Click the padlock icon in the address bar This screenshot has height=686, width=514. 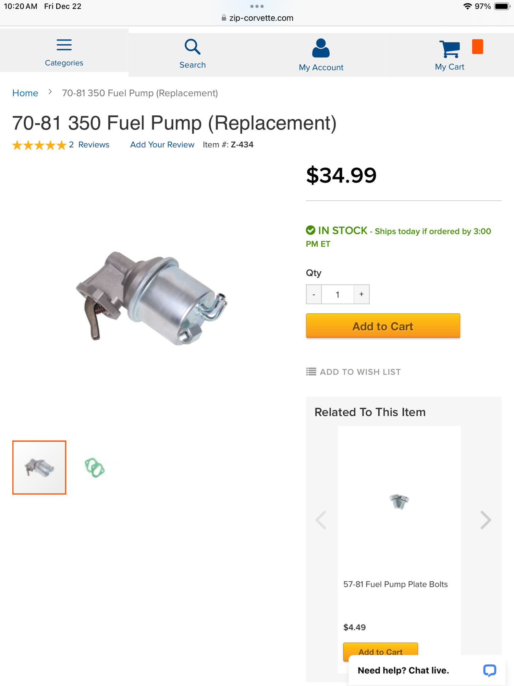click(x=223, y=18)
